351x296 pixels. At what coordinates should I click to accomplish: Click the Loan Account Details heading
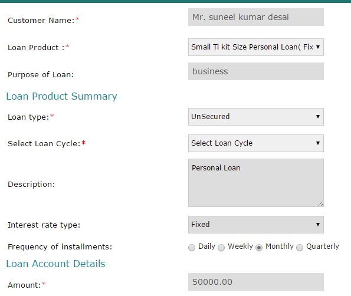55,264
